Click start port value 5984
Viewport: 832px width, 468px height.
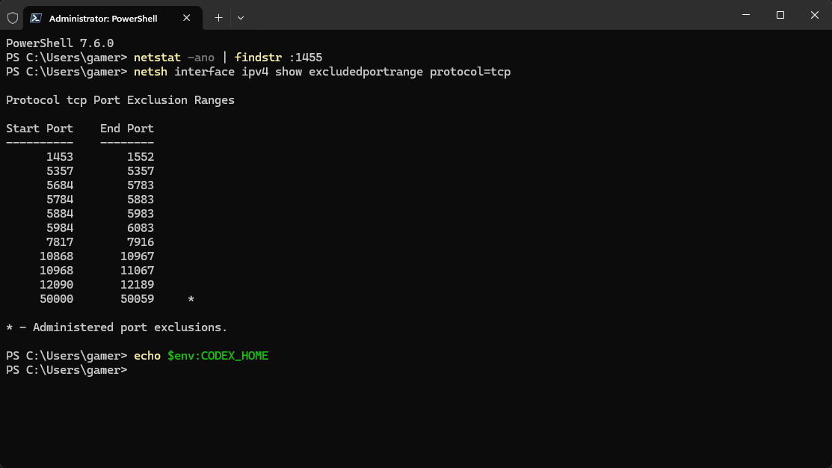pyautogui.click(x=60, y=228)
